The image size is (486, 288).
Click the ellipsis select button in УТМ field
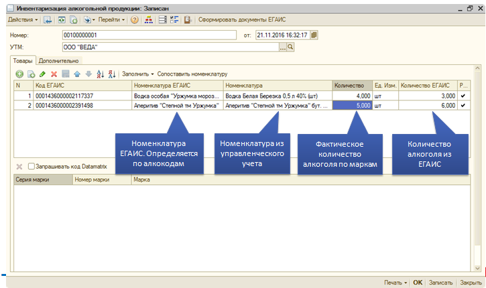click(283, 47)
